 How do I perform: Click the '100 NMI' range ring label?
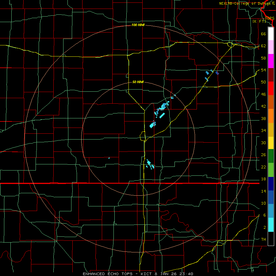pos(138,25)
